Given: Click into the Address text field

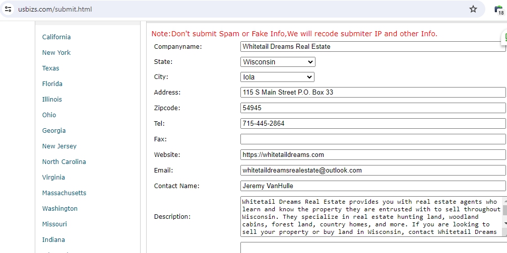Looking at the screenshot, I should [372, 93].
